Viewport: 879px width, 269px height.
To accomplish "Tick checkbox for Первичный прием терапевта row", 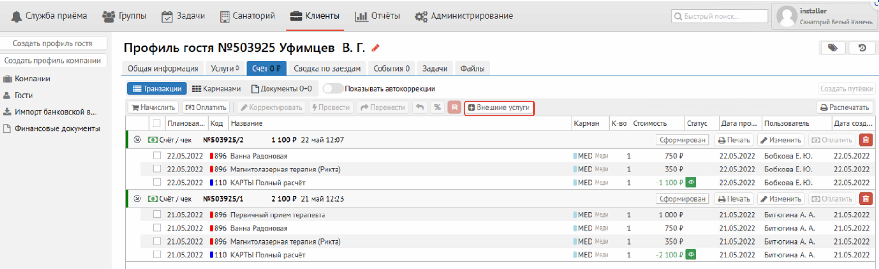I will [157, 214].
